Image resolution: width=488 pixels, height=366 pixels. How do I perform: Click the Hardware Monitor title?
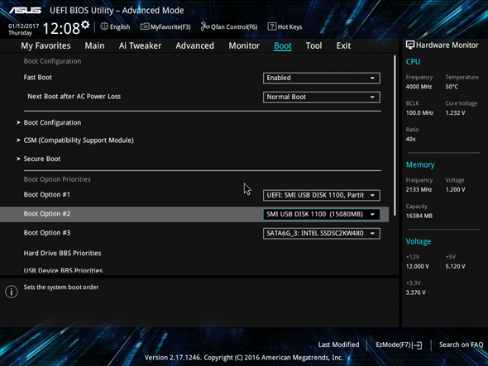pyautogui.click(x=447, y=45)
